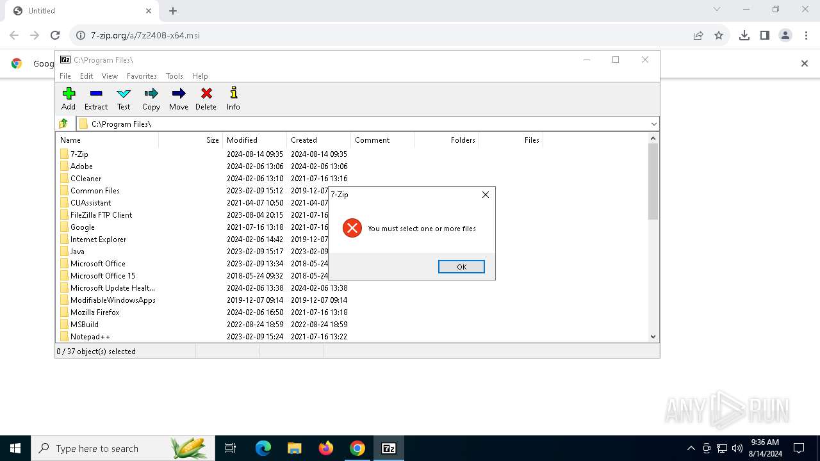
Task: Select the Adobe folder
Action: (x=81, y=166)
